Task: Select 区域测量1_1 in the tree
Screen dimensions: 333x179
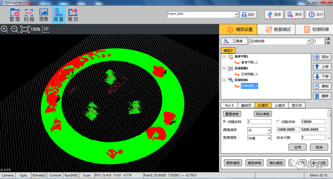Action: coord(249,74)
